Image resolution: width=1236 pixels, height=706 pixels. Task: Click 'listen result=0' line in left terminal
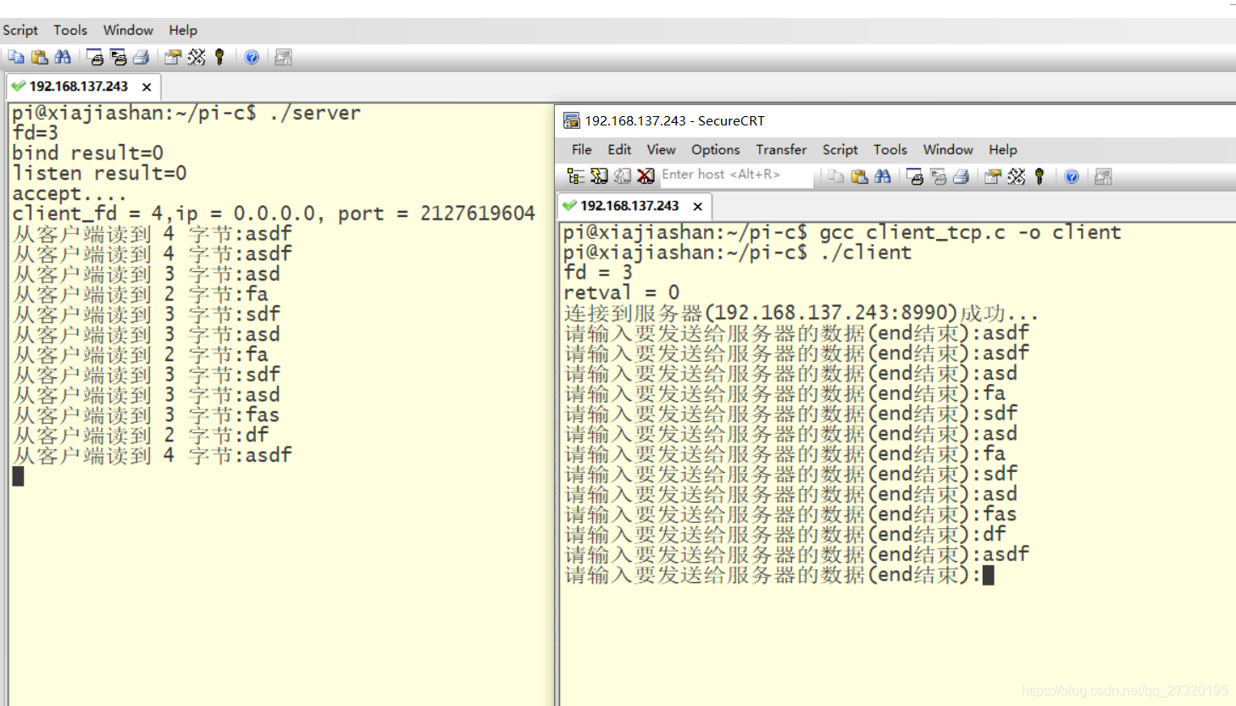(99, 174)
